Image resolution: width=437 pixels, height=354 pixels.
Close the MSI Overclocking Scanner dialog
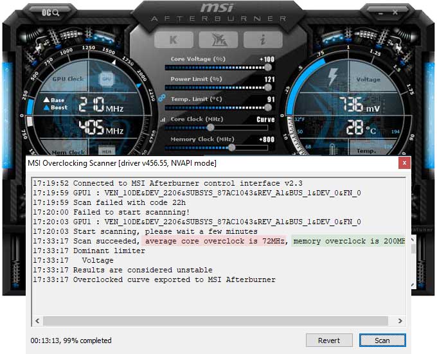404,163
